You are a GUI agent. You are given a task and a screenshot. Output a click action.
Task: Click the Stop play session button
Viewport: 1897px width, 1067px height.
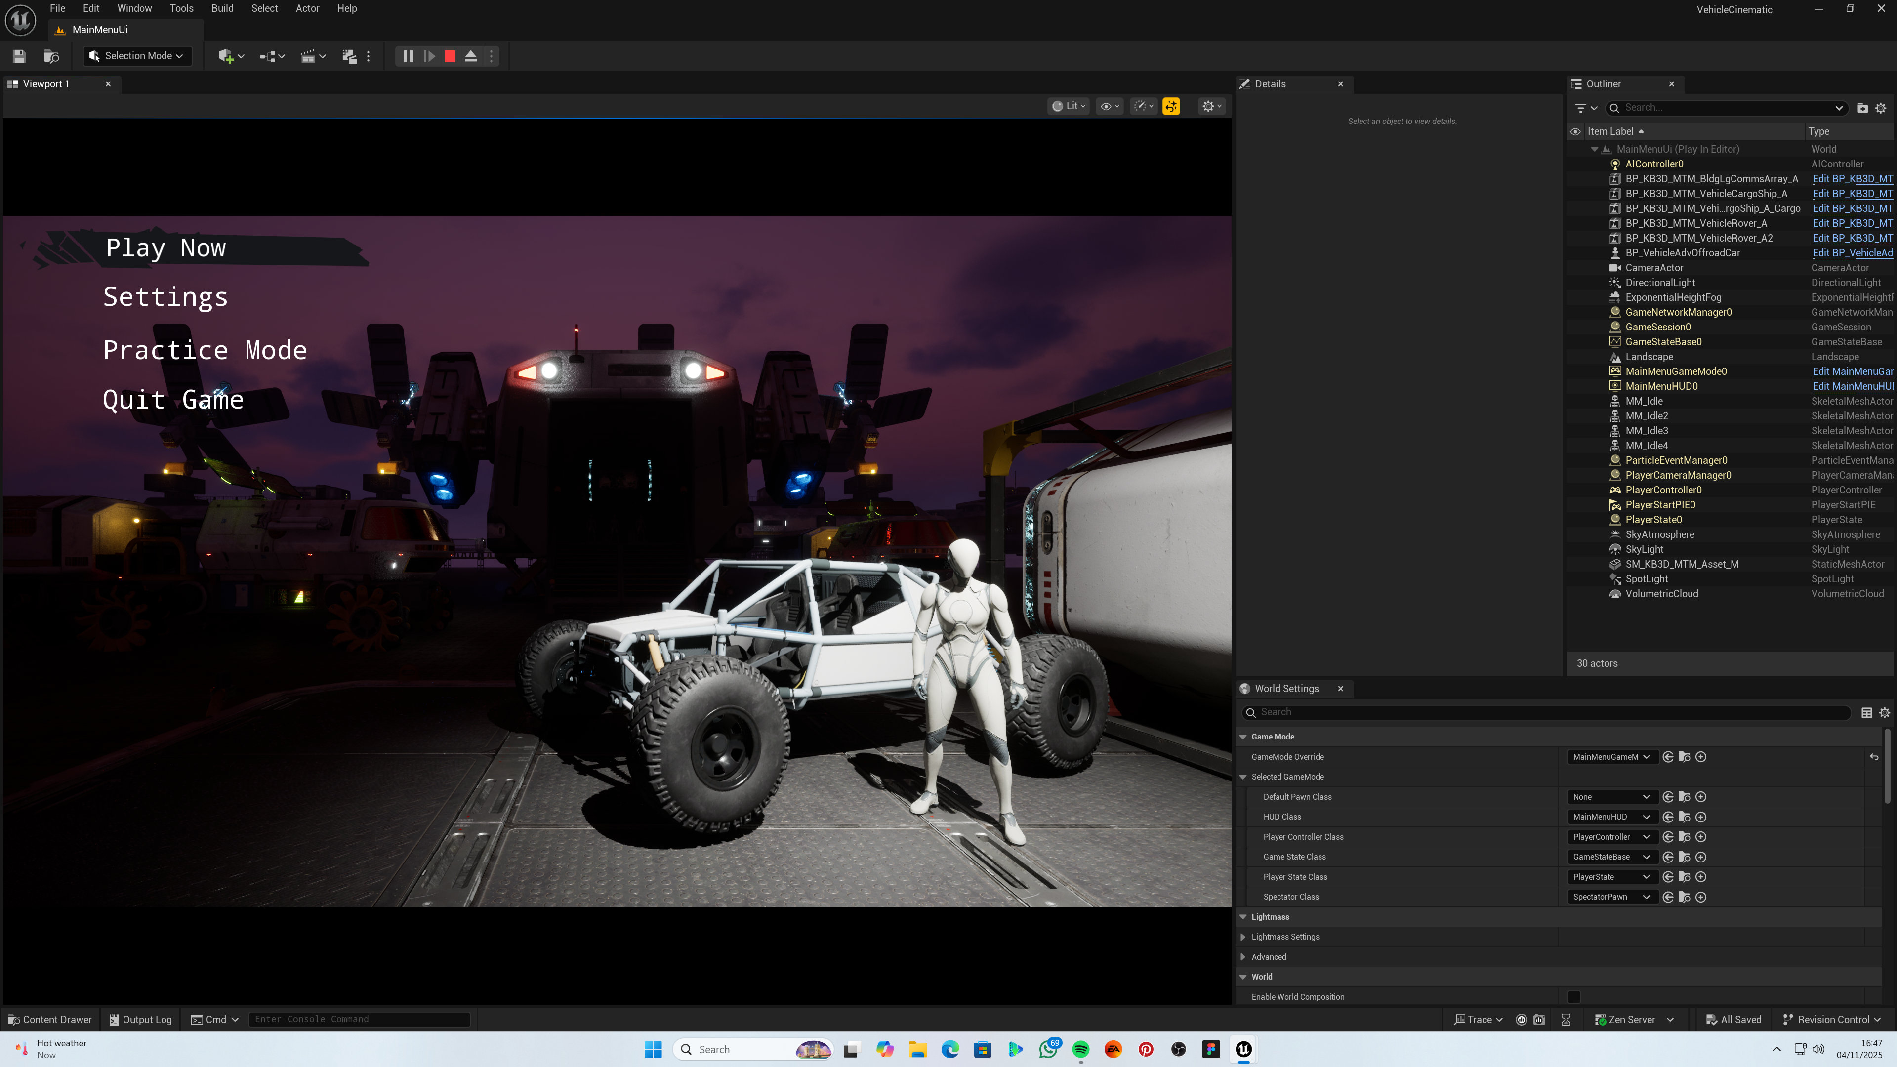point(450,56)
